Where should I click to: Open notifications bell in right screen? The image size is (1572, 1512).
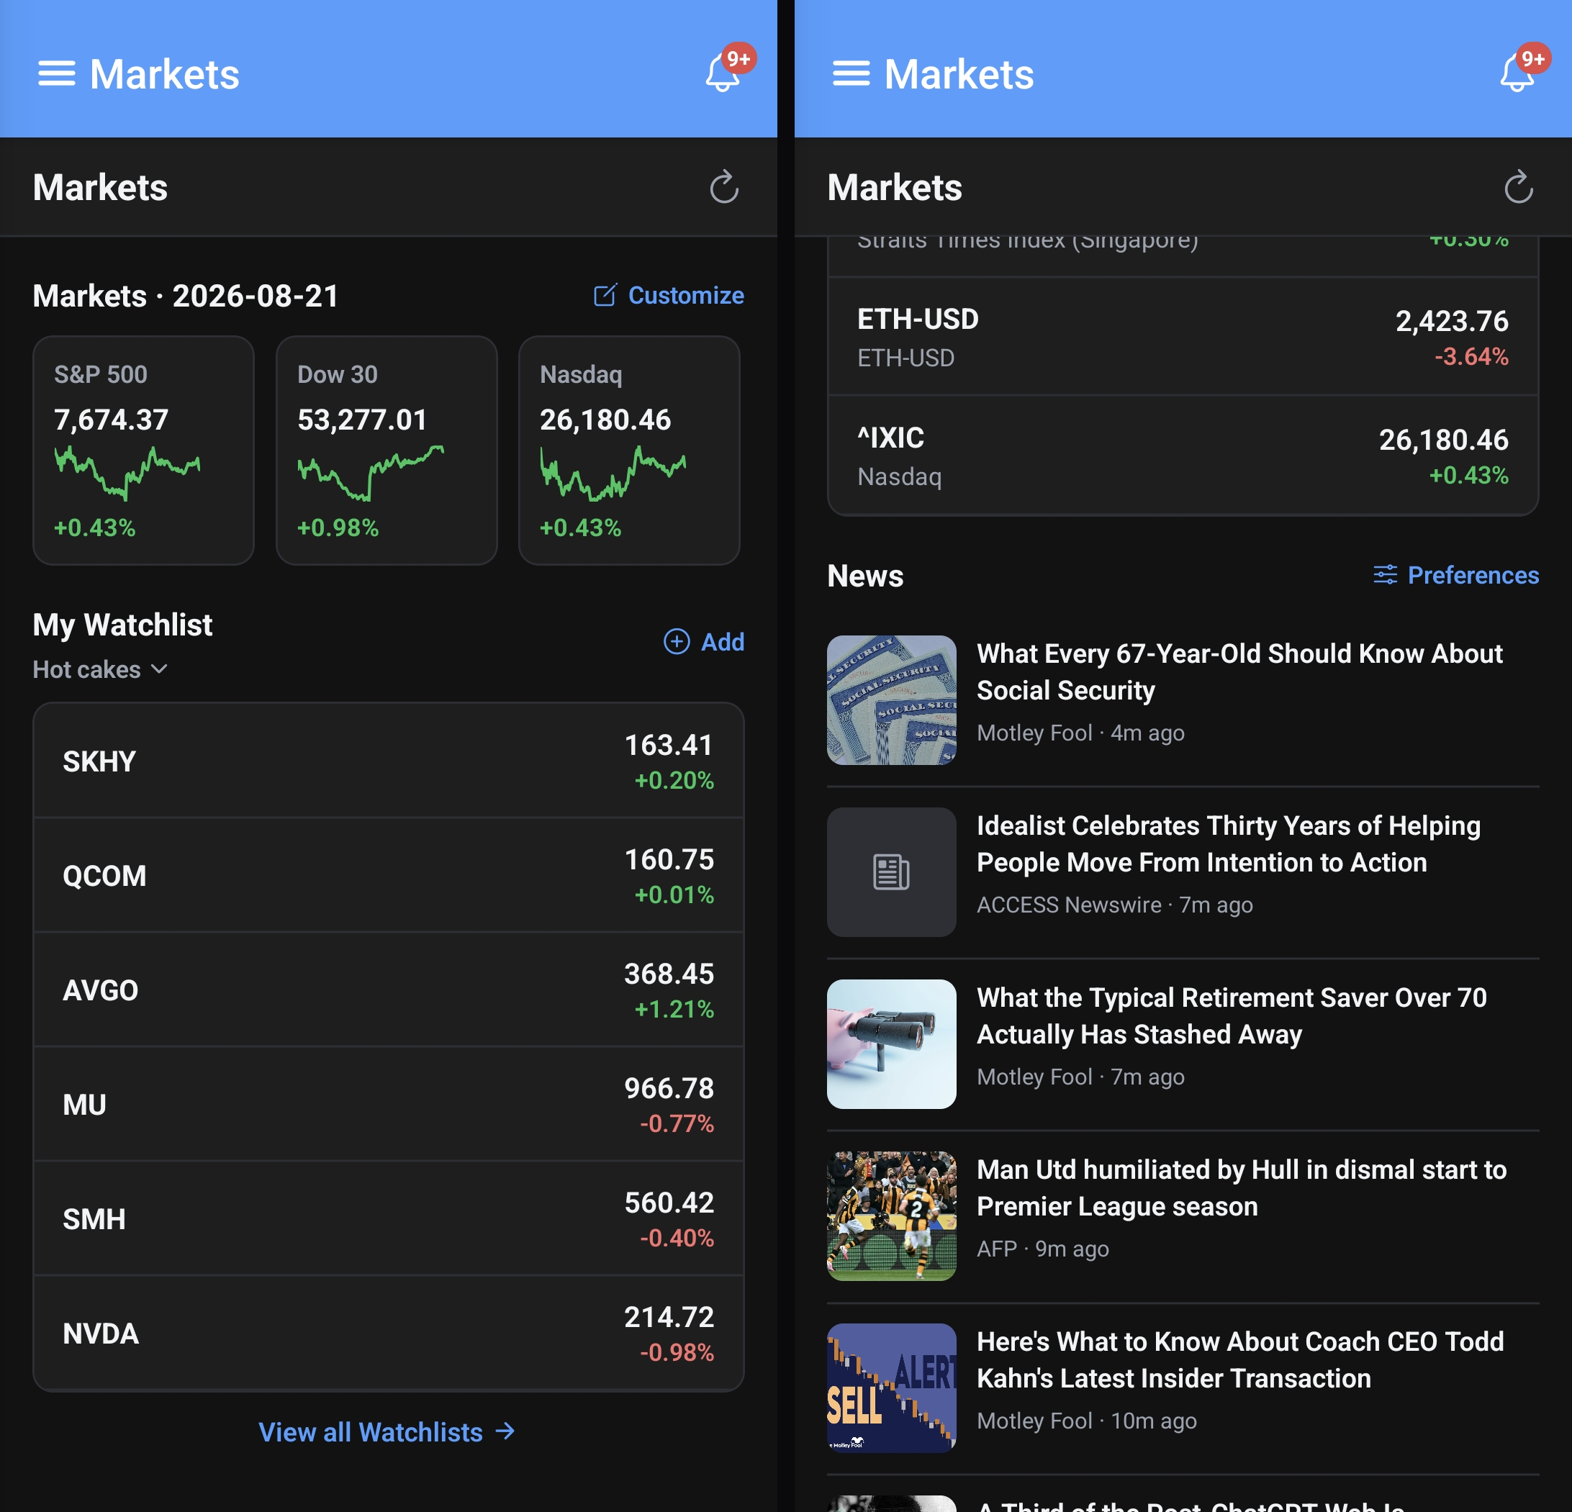coord(1517,73)
